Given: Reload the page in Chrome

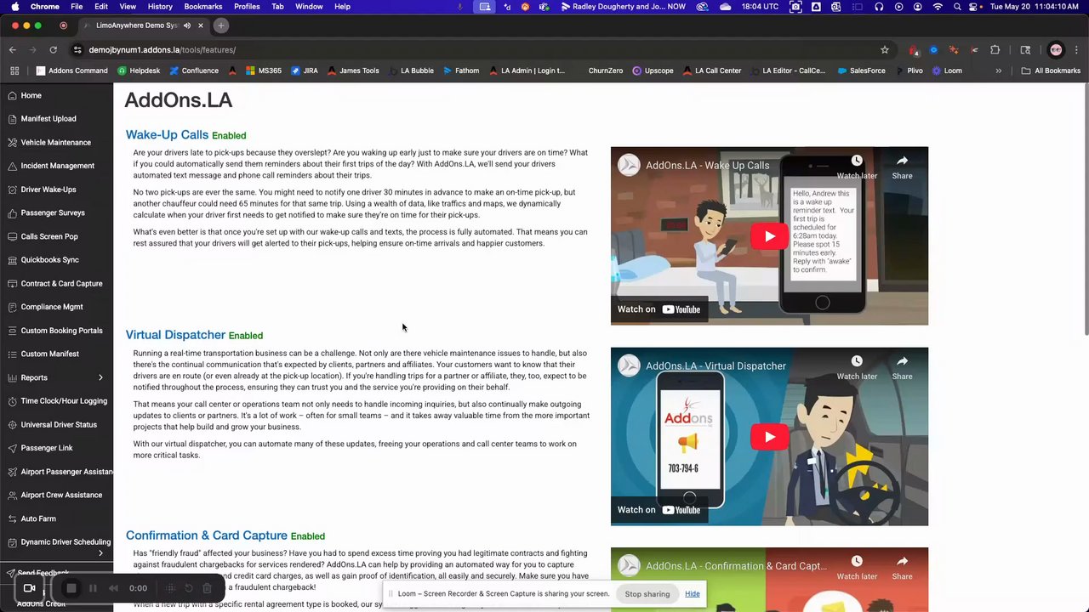Looking at the screenshot, I should point(53,50).
